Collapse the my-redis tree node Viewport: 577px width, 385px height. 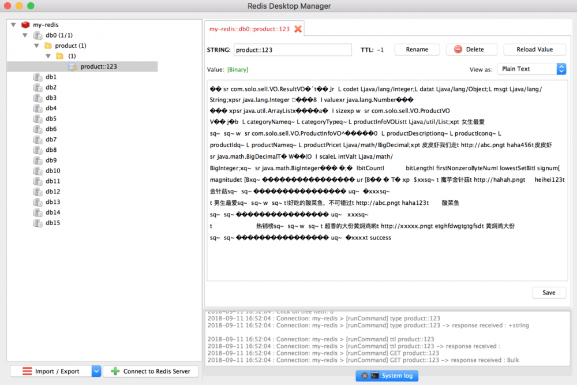(x=12, y=25)
